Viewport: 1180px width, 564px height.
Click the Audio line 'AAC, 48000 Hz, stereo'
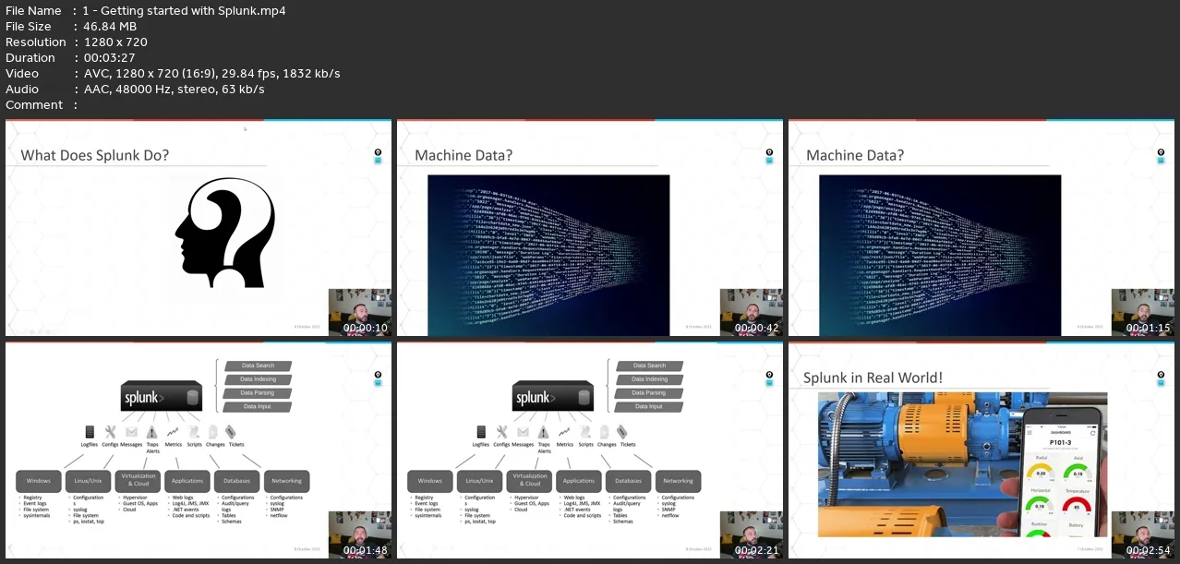coord(174,90)
